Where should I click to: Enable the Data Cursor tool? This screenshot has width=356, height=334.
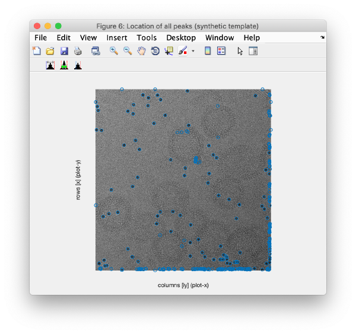(169, 51)
